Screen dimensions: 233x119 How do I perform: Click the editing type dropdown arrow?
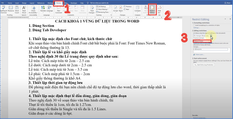pos(211,36)
